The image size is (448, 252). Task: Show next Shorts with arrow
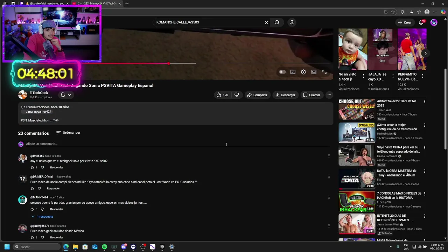tap(425, 53)
